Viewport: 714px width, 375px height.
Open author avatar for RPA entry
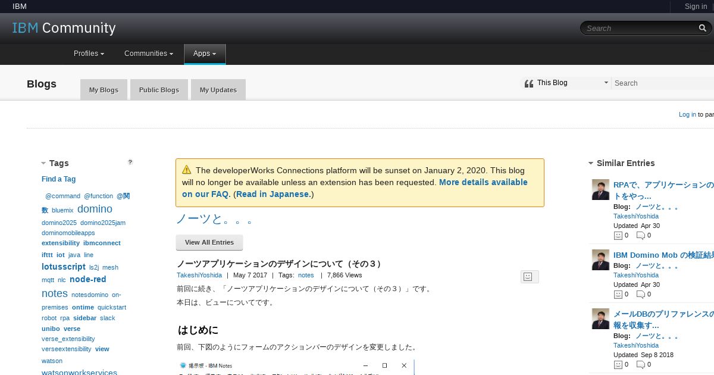click(600, 190)
